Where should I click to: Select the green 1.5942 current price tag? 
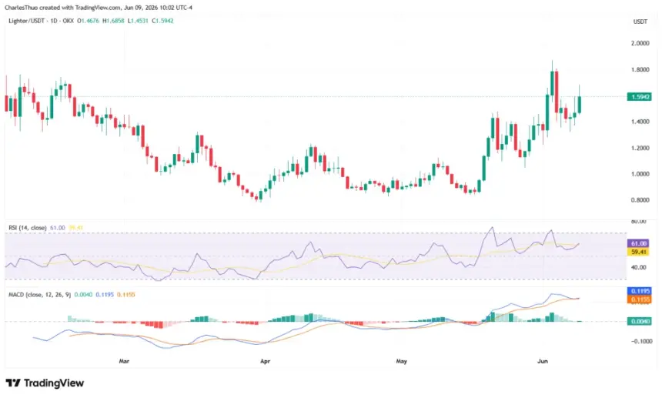click(640, 97)
